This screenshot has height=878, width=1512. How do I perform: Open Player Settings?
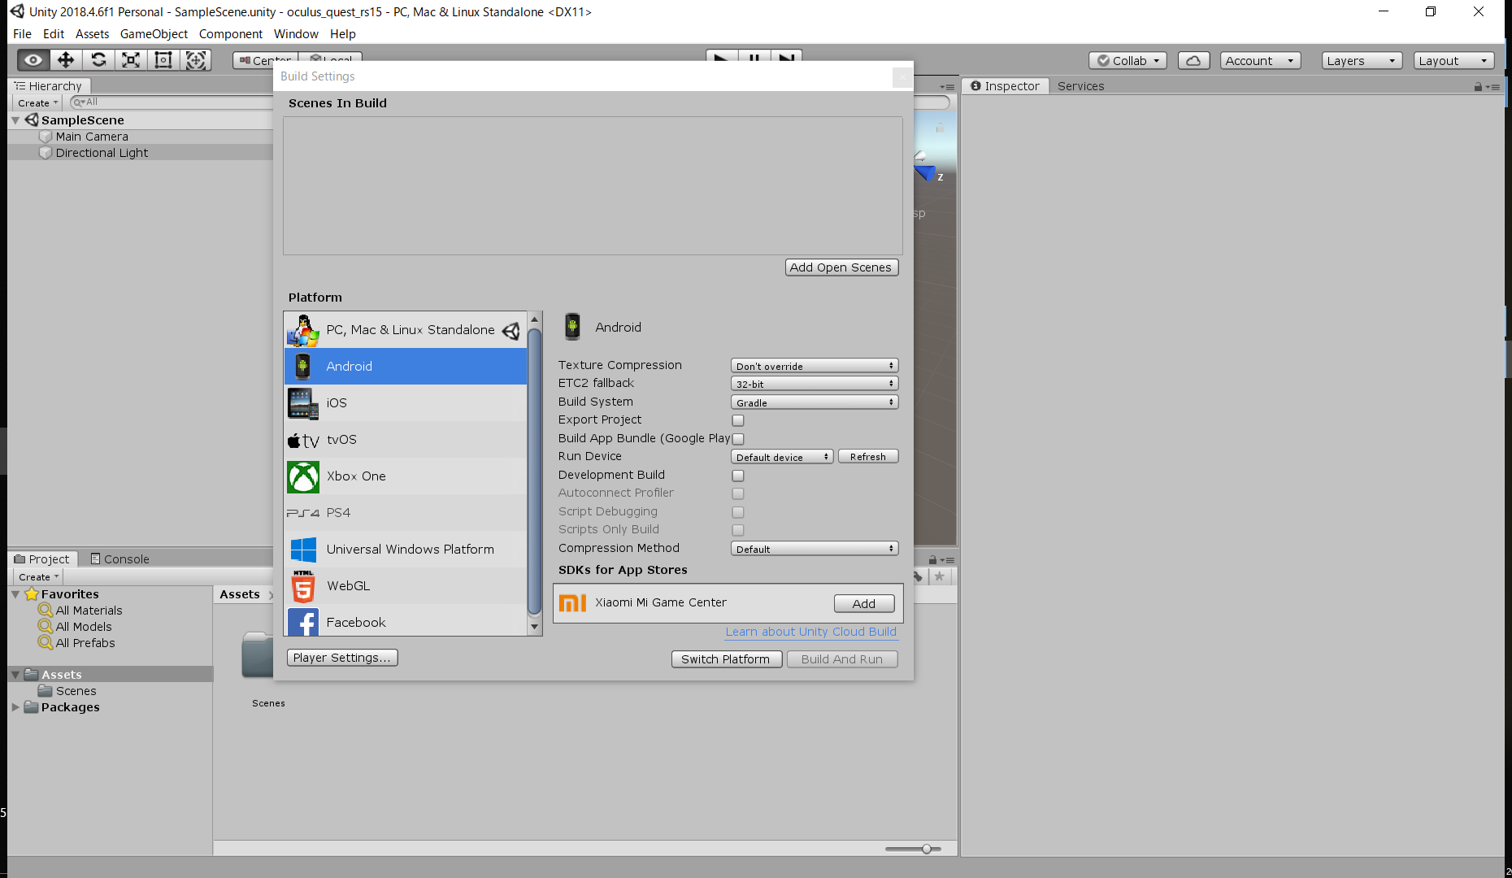[x=342, y=658]
